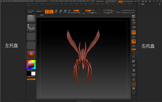Open the Dots stroke selector
The height and width of the screenshot is (102, 162).
31,28
